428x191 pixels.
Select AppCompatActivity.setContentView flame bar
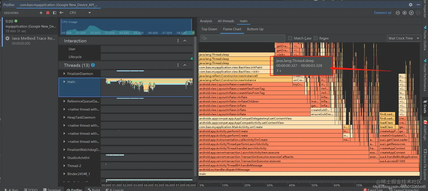point(267,123)
